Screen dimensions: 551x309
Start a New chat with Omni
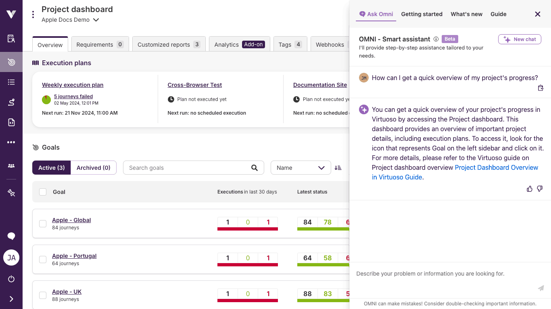(520, 39)
